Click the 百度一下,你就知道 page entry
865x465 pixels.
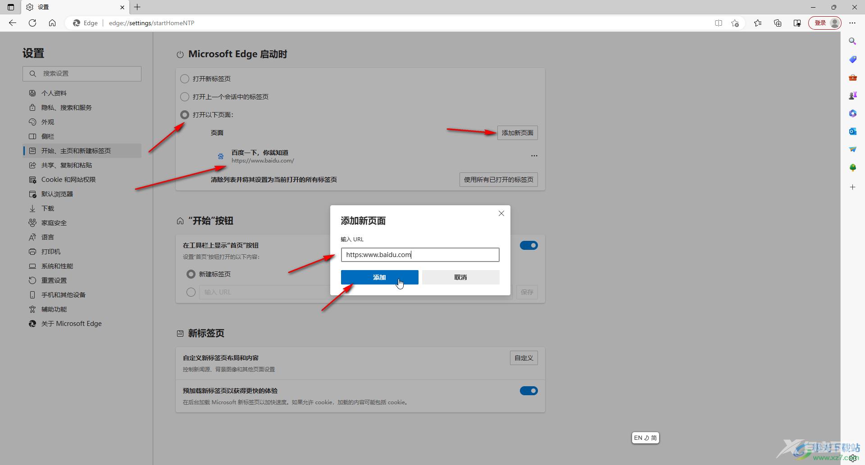click(x=260, y=156)
